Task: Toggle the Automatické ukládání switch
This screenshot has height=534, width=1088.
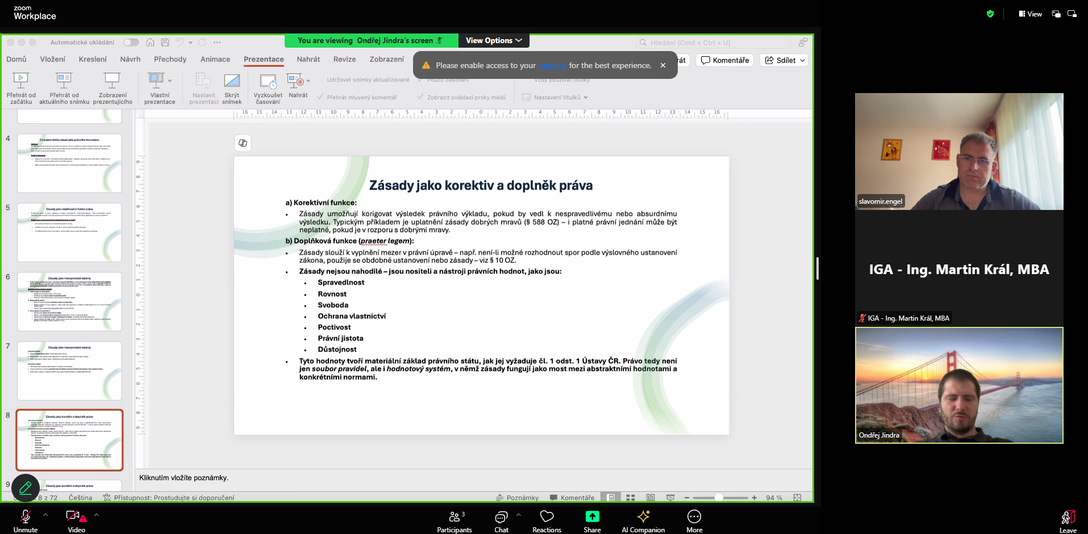Action: [131, 43]
